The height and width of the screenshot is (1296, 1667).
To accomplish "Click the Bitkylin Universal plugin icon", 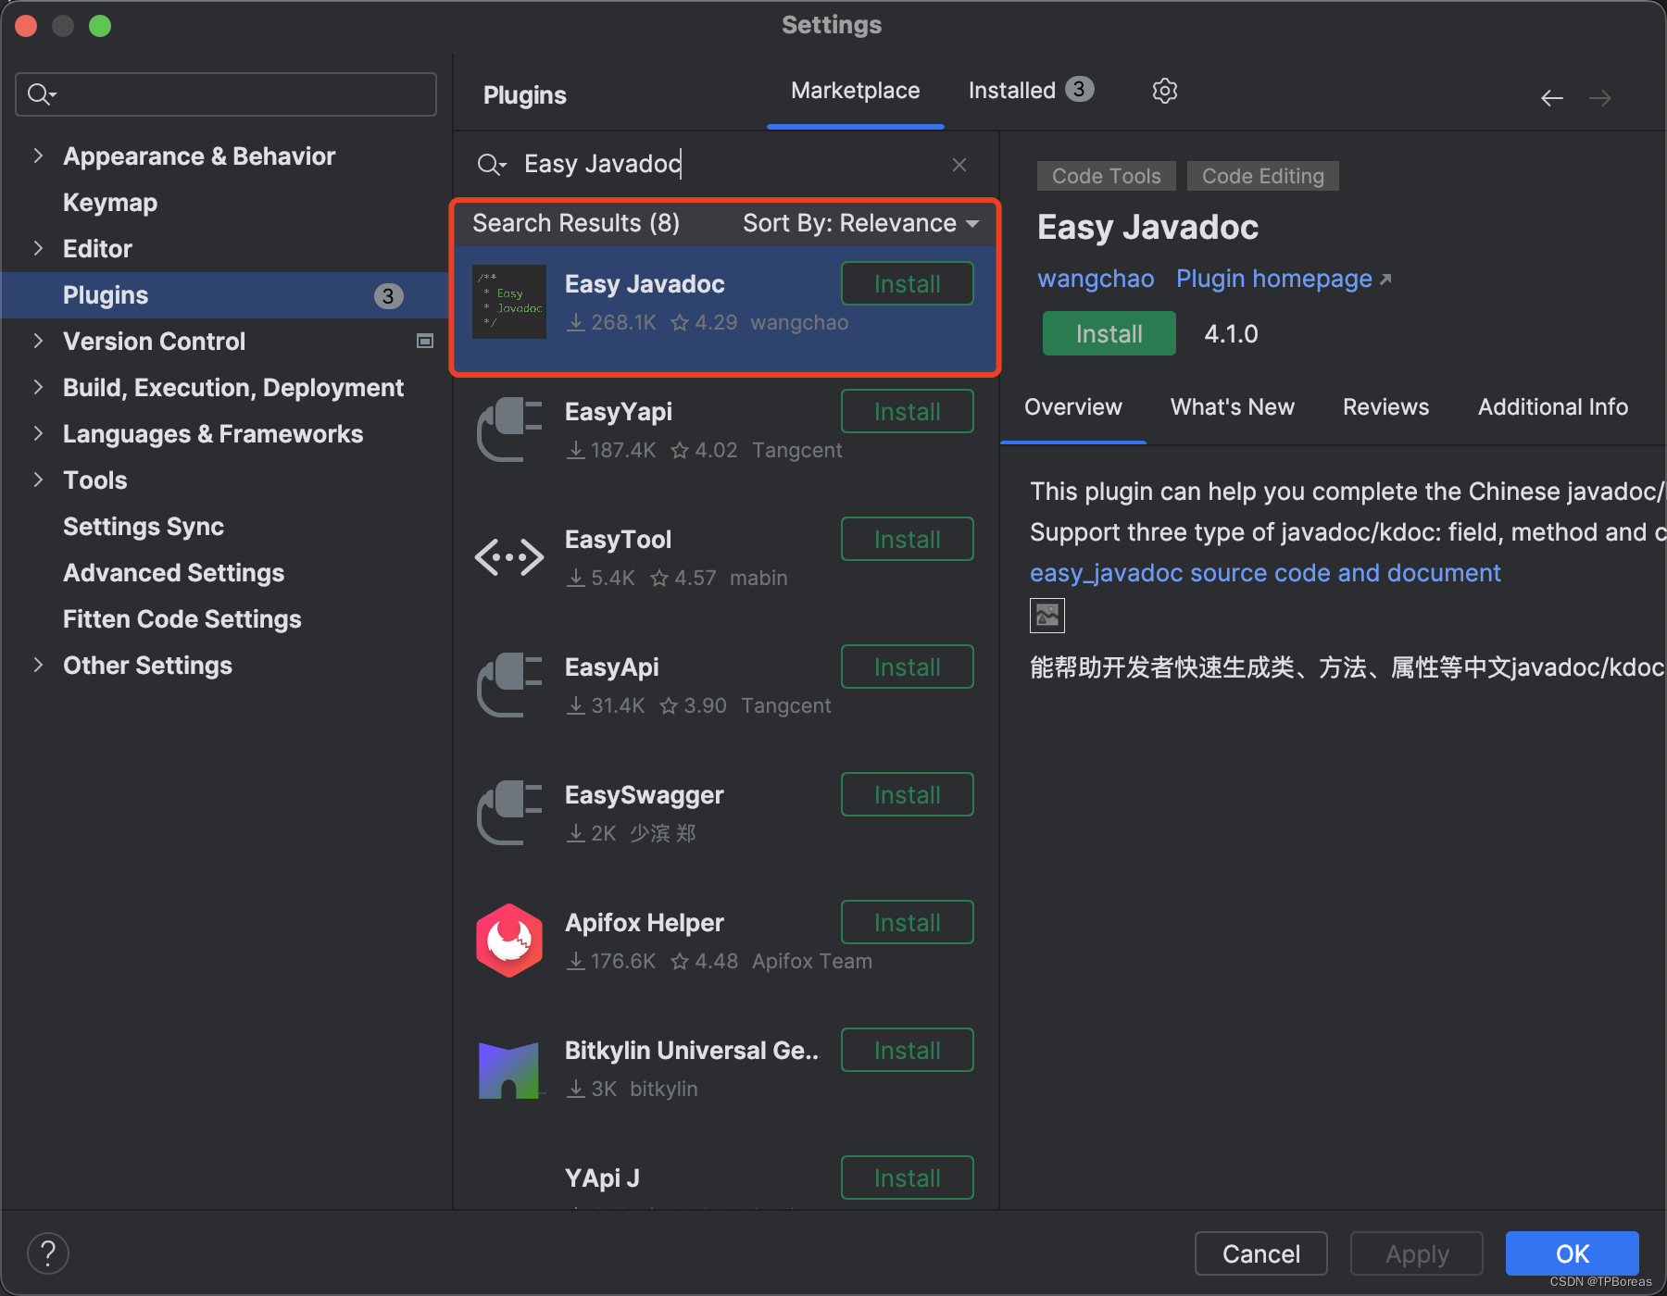I will click(508, 1068).
